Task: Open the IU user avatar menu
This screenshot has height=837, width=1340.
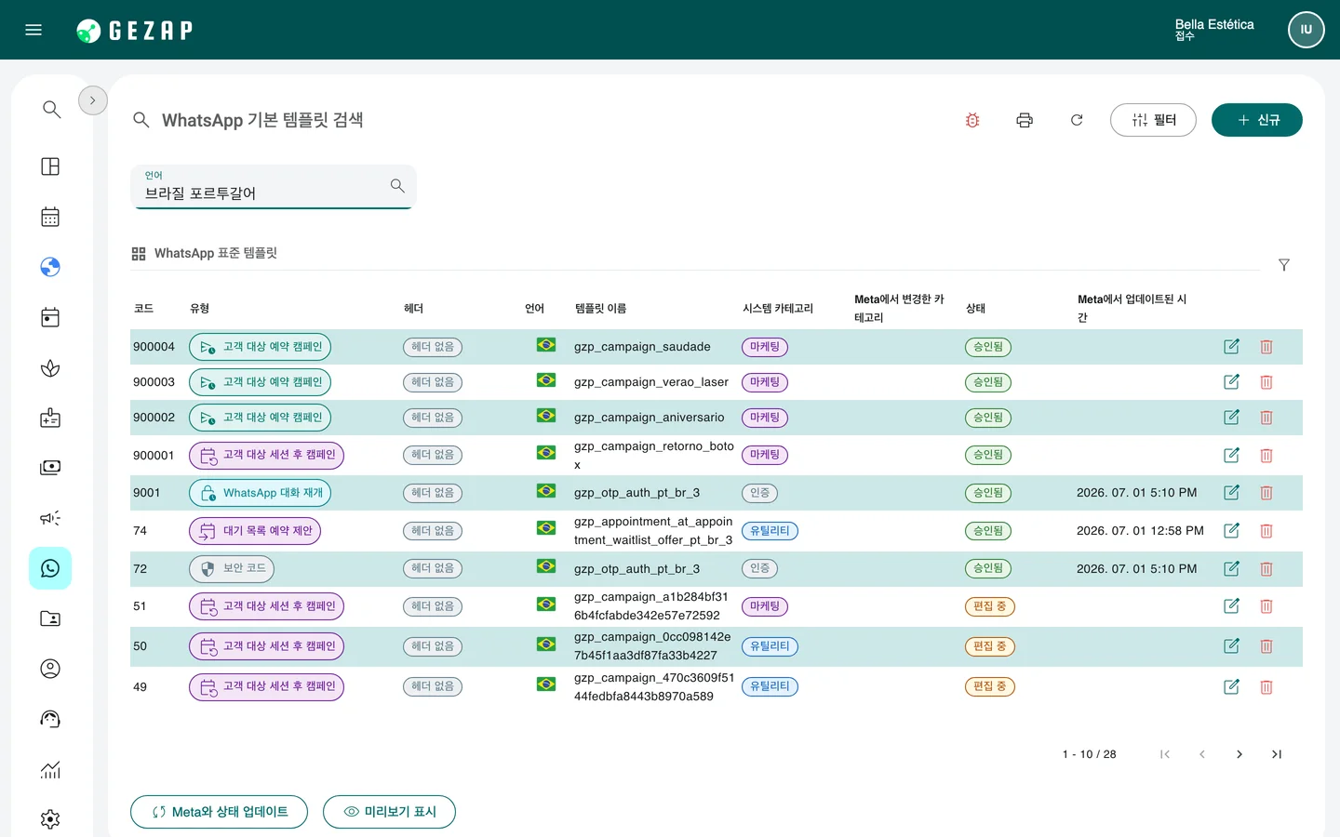Action: pos(1306,30)
